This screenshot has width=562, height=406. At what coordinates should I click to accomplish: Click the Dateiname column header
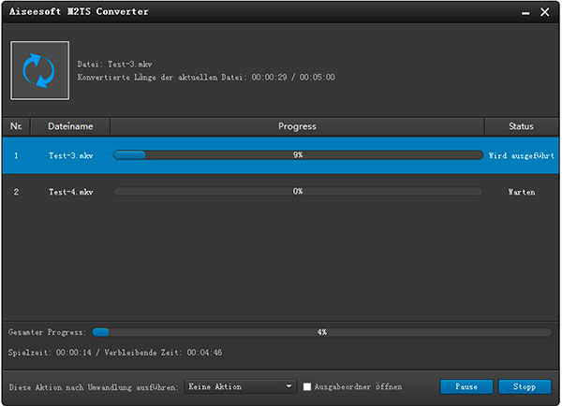[x=70, y=126]
